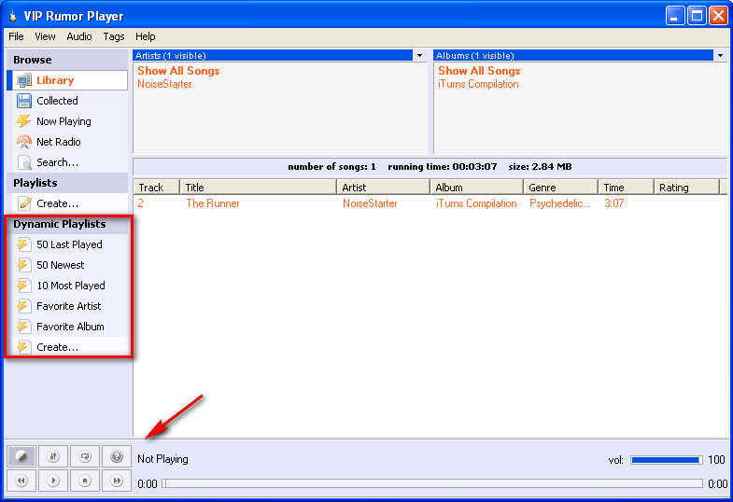Toggle the repeat loop button
The height and width of the screenshot is (502, 733).
(x=85, y=456)
